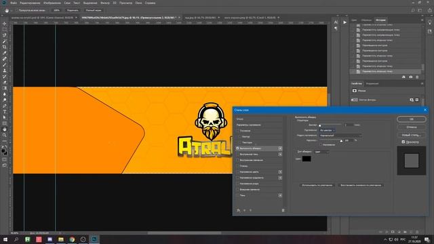Select the Magic Wand tool
Screen dimensions: 434x244
pos(5,41)
